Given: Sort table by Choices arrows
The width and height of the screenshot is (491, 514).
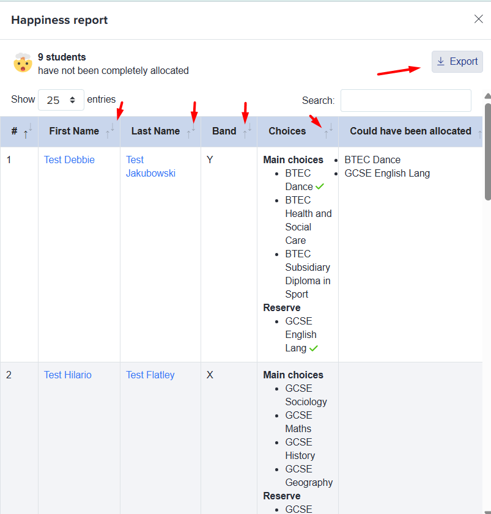Looking at the screenshot, I should pyautogui.click(x=328, y=131).
